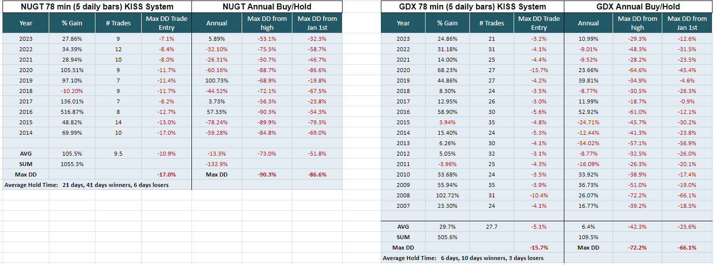This screenshot has width=714, height=265.
Task: Select the GDX year 2010 cell
Action: tap(403, 175)
